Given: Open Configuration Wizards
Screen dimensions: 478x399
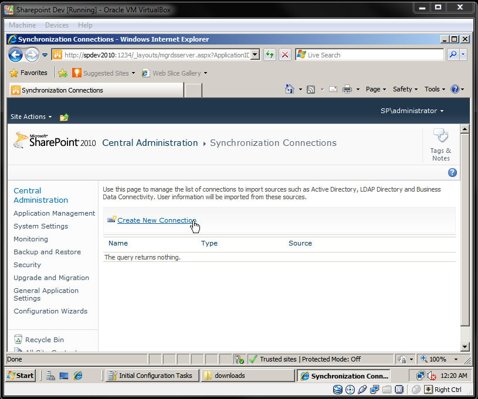Looking at the screenshot, I should (x=50, y=311).
